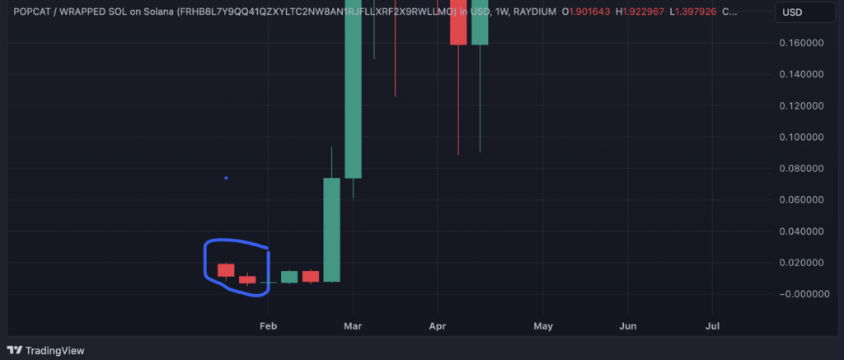Screen dimensions: 844x360
Task: Click the 0.060000 price axis label
Action: [801, 199]
